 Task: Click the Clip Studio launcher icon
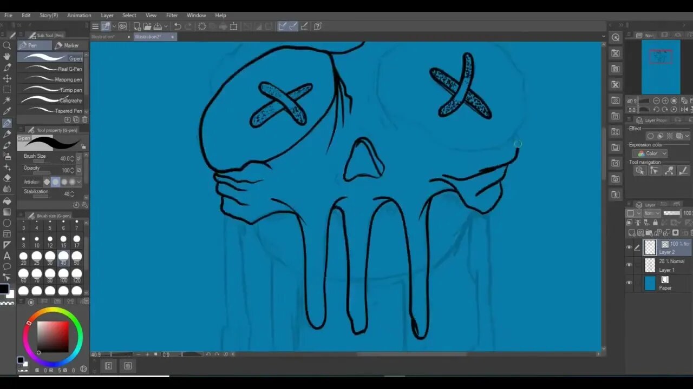pyautogui.click(x=122, y=26)
